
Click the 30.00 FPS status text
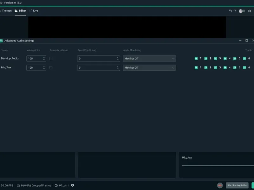(x=7, y=186)
